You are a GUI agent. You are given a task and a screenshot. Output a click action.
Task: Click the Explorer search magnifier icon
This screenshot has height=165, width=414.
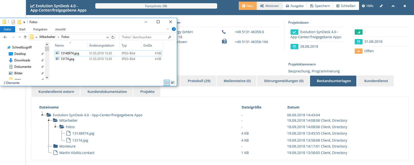170,37
